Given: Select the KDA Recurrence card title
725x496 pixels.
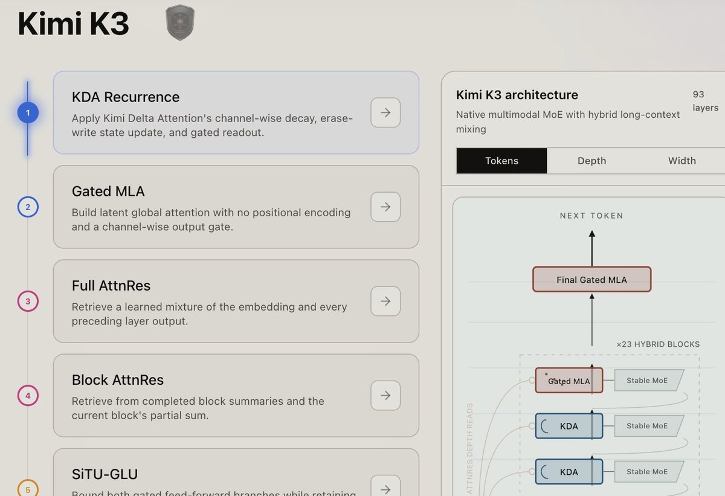Looking at the screenshot, I should pos(126,97).
